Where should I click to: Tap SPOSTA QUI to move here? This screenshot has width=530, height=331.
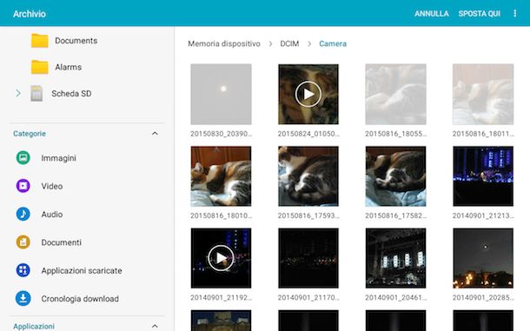pos(480,14)
